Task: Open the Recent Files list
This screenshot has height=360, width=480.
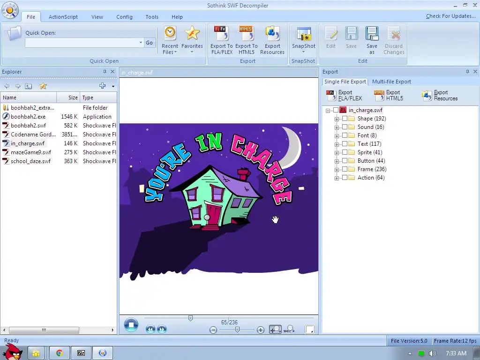Action: point(170,40)
